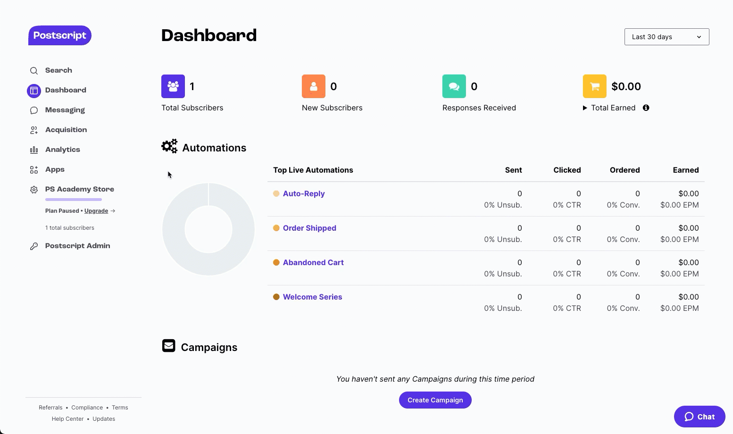Click the Sent column header
The height and width of the screenshot is (434, 733).
point(513,170)
